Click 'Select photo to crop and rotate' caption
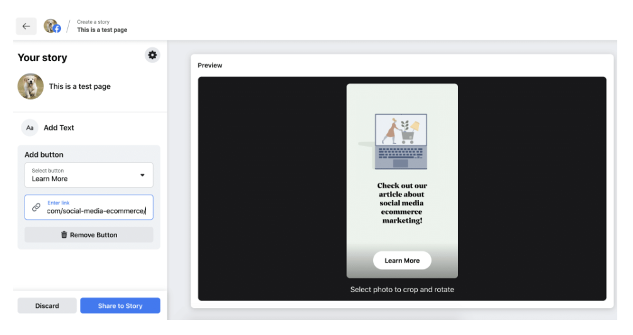 point(402,289)
